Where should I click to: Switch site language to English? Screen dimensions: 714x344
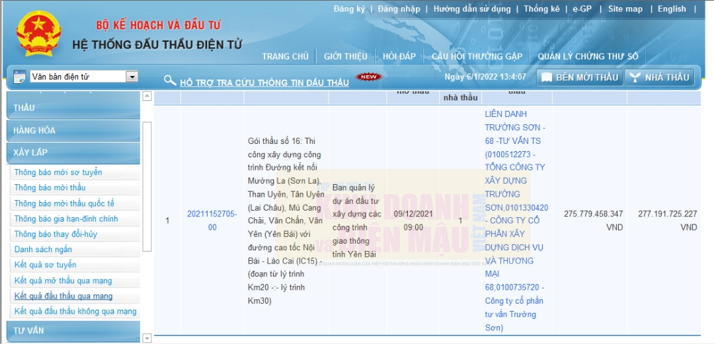pyautogui.click(x=672, y=9)
